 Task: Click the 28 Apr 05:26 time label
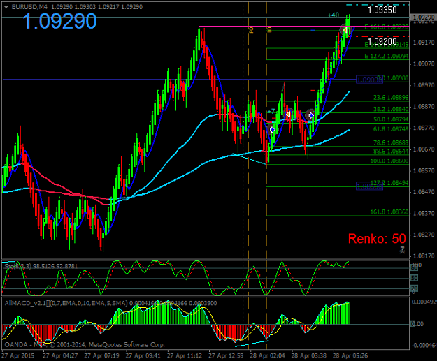coord(350,355)
